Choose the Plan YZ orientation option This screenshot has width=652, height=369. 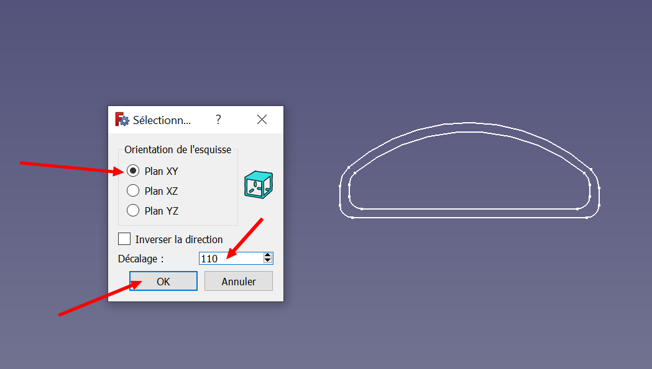(133, 210)
